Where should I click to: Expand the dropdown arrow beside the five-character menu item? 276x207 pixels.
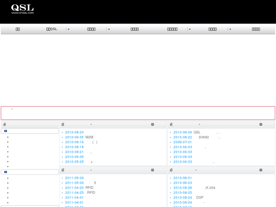coord(190,29)
